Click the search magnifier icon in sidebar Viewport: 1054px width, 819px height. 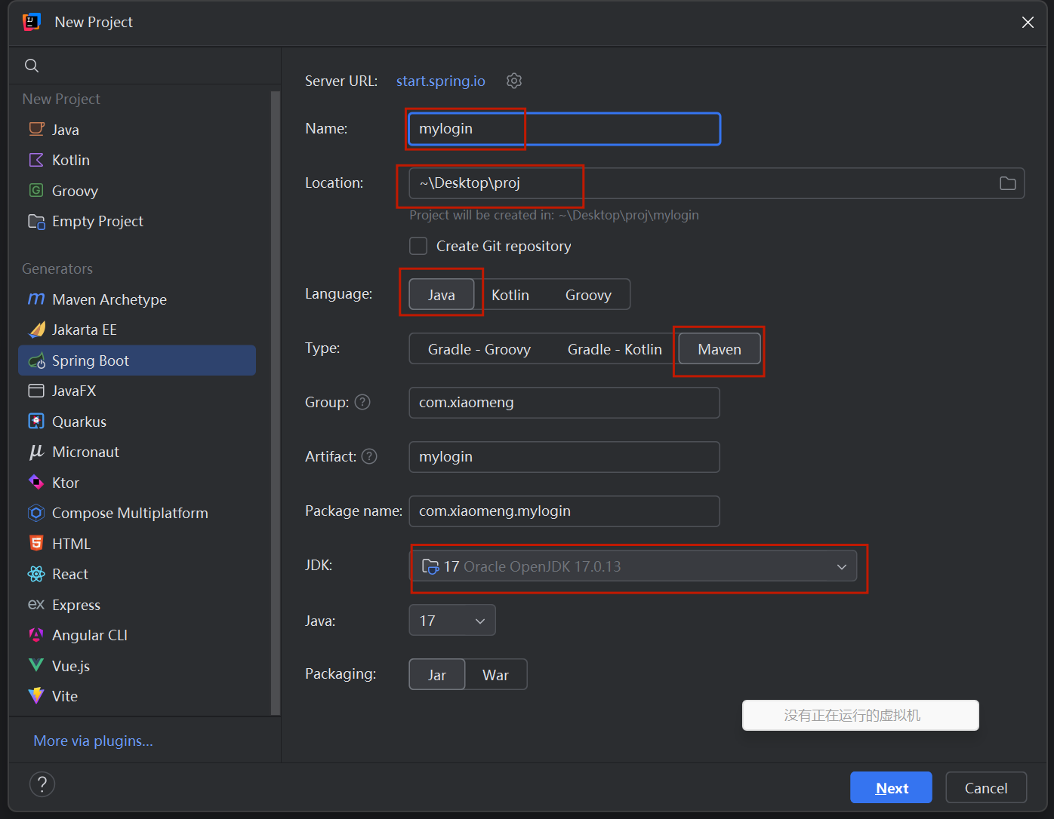[x=32, y=66]
